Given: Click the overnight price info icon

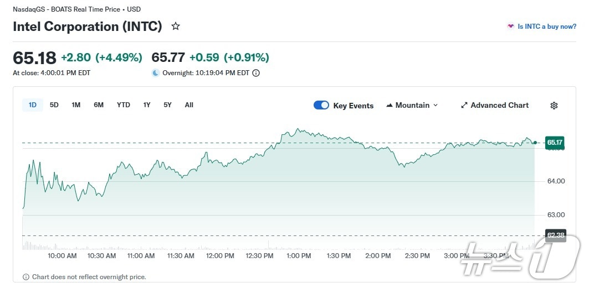Looking at the screenshot, I should (x=256, y=73).
